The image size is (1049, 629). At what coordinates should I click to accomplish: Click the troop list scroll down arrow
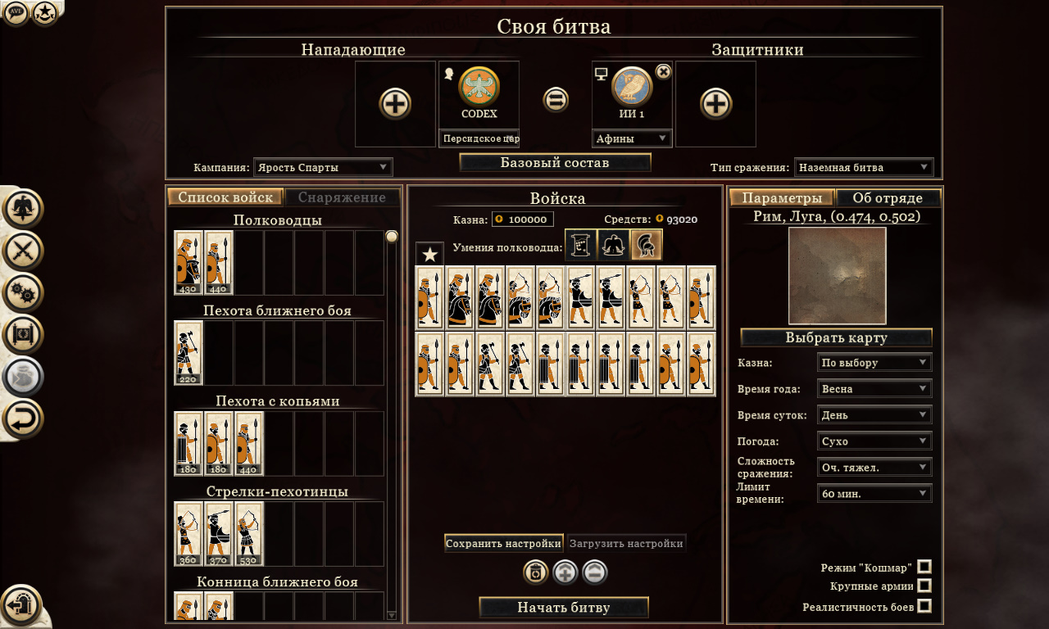click(x=392, y=615)
